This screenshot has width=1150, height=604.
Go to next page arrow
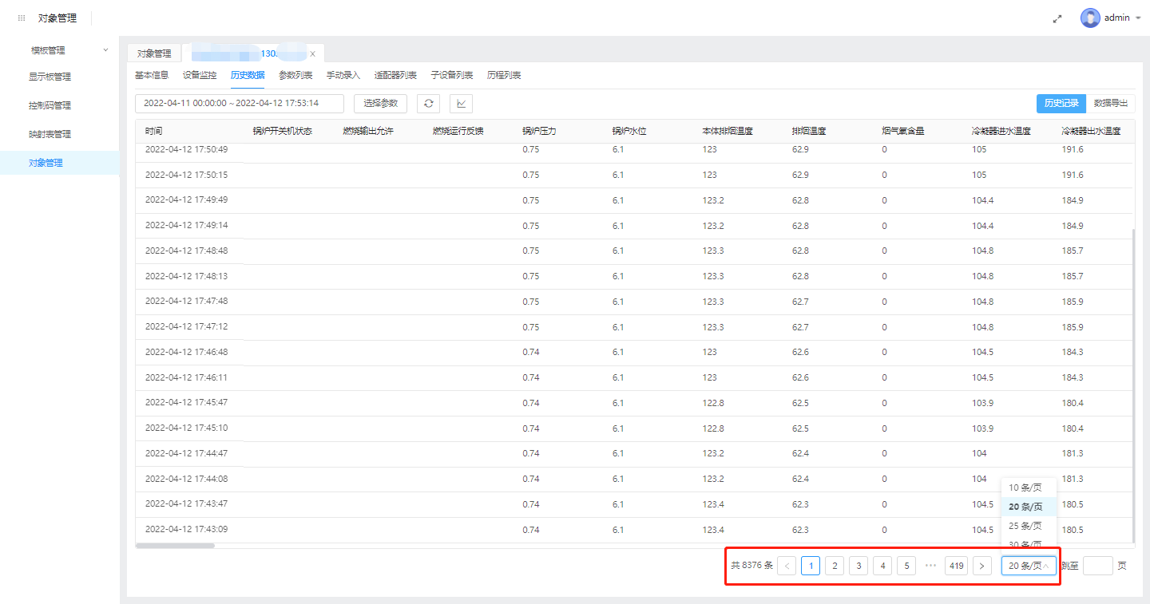coord(982,566)
